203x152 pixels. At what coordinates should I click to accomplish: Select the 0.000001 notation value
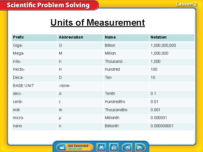(x=159, y=118)
